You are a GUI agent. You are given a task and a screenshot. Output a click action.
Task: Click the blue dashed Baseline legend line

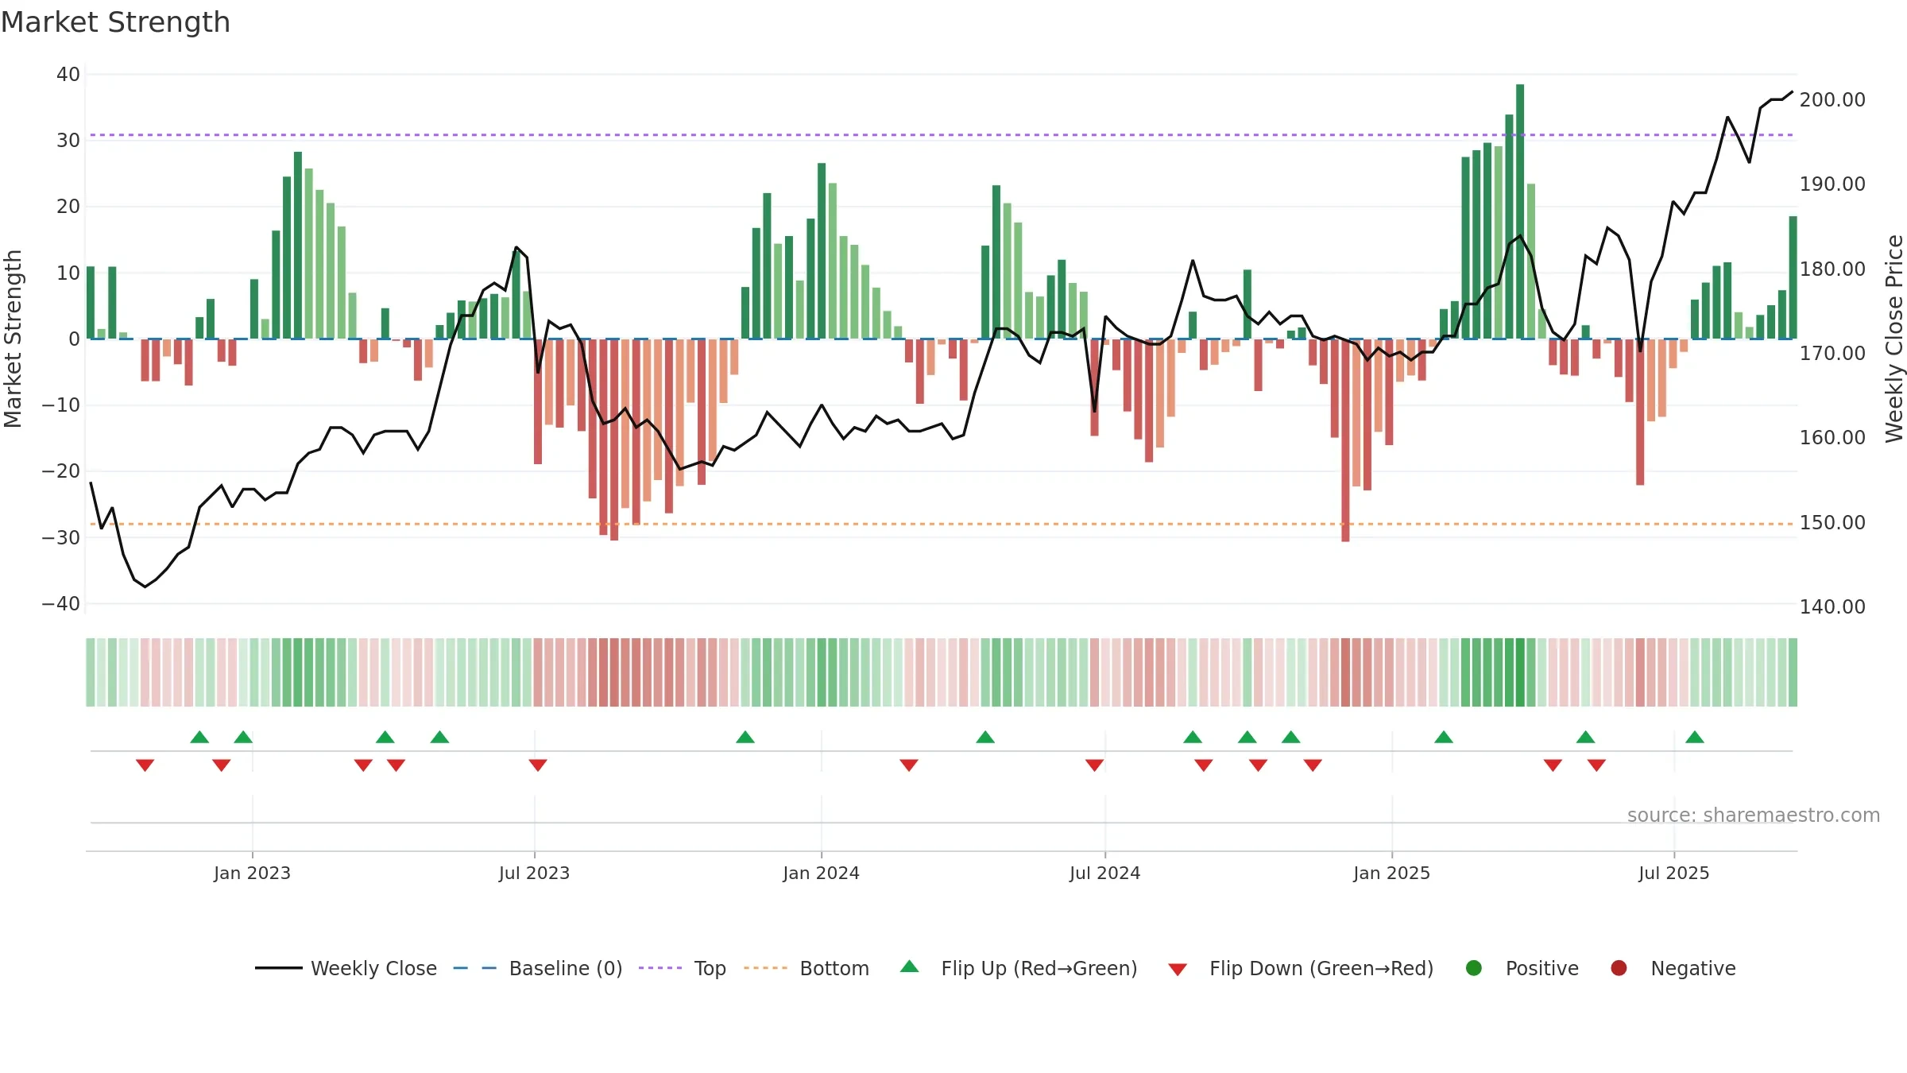coord(475,968)
